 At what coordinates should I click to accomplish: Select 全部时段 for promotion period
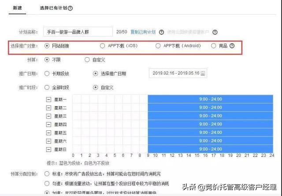coord(47,87)
